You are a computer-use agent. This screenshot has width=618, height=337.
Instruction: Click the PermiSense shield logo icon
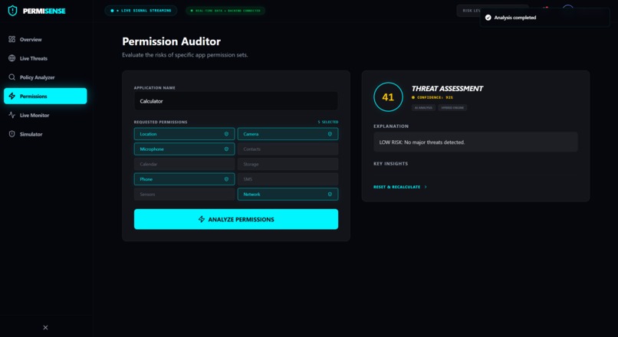click(12, 11)
